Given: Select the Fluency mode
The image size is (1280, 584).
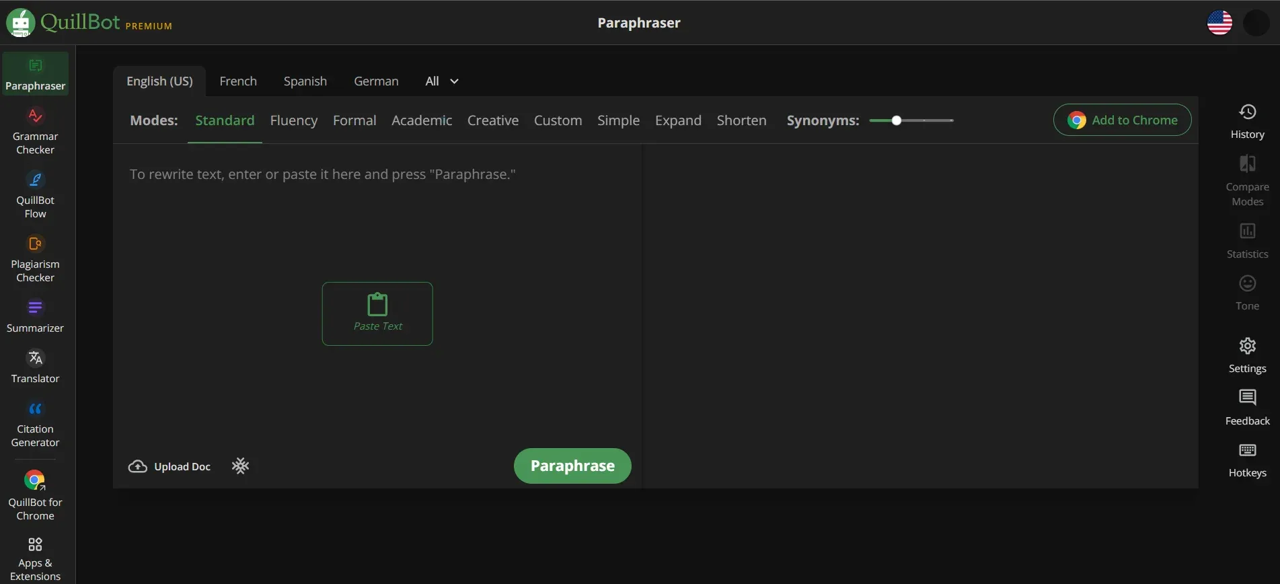Looking at the screenshot, I should click(294, 120).
